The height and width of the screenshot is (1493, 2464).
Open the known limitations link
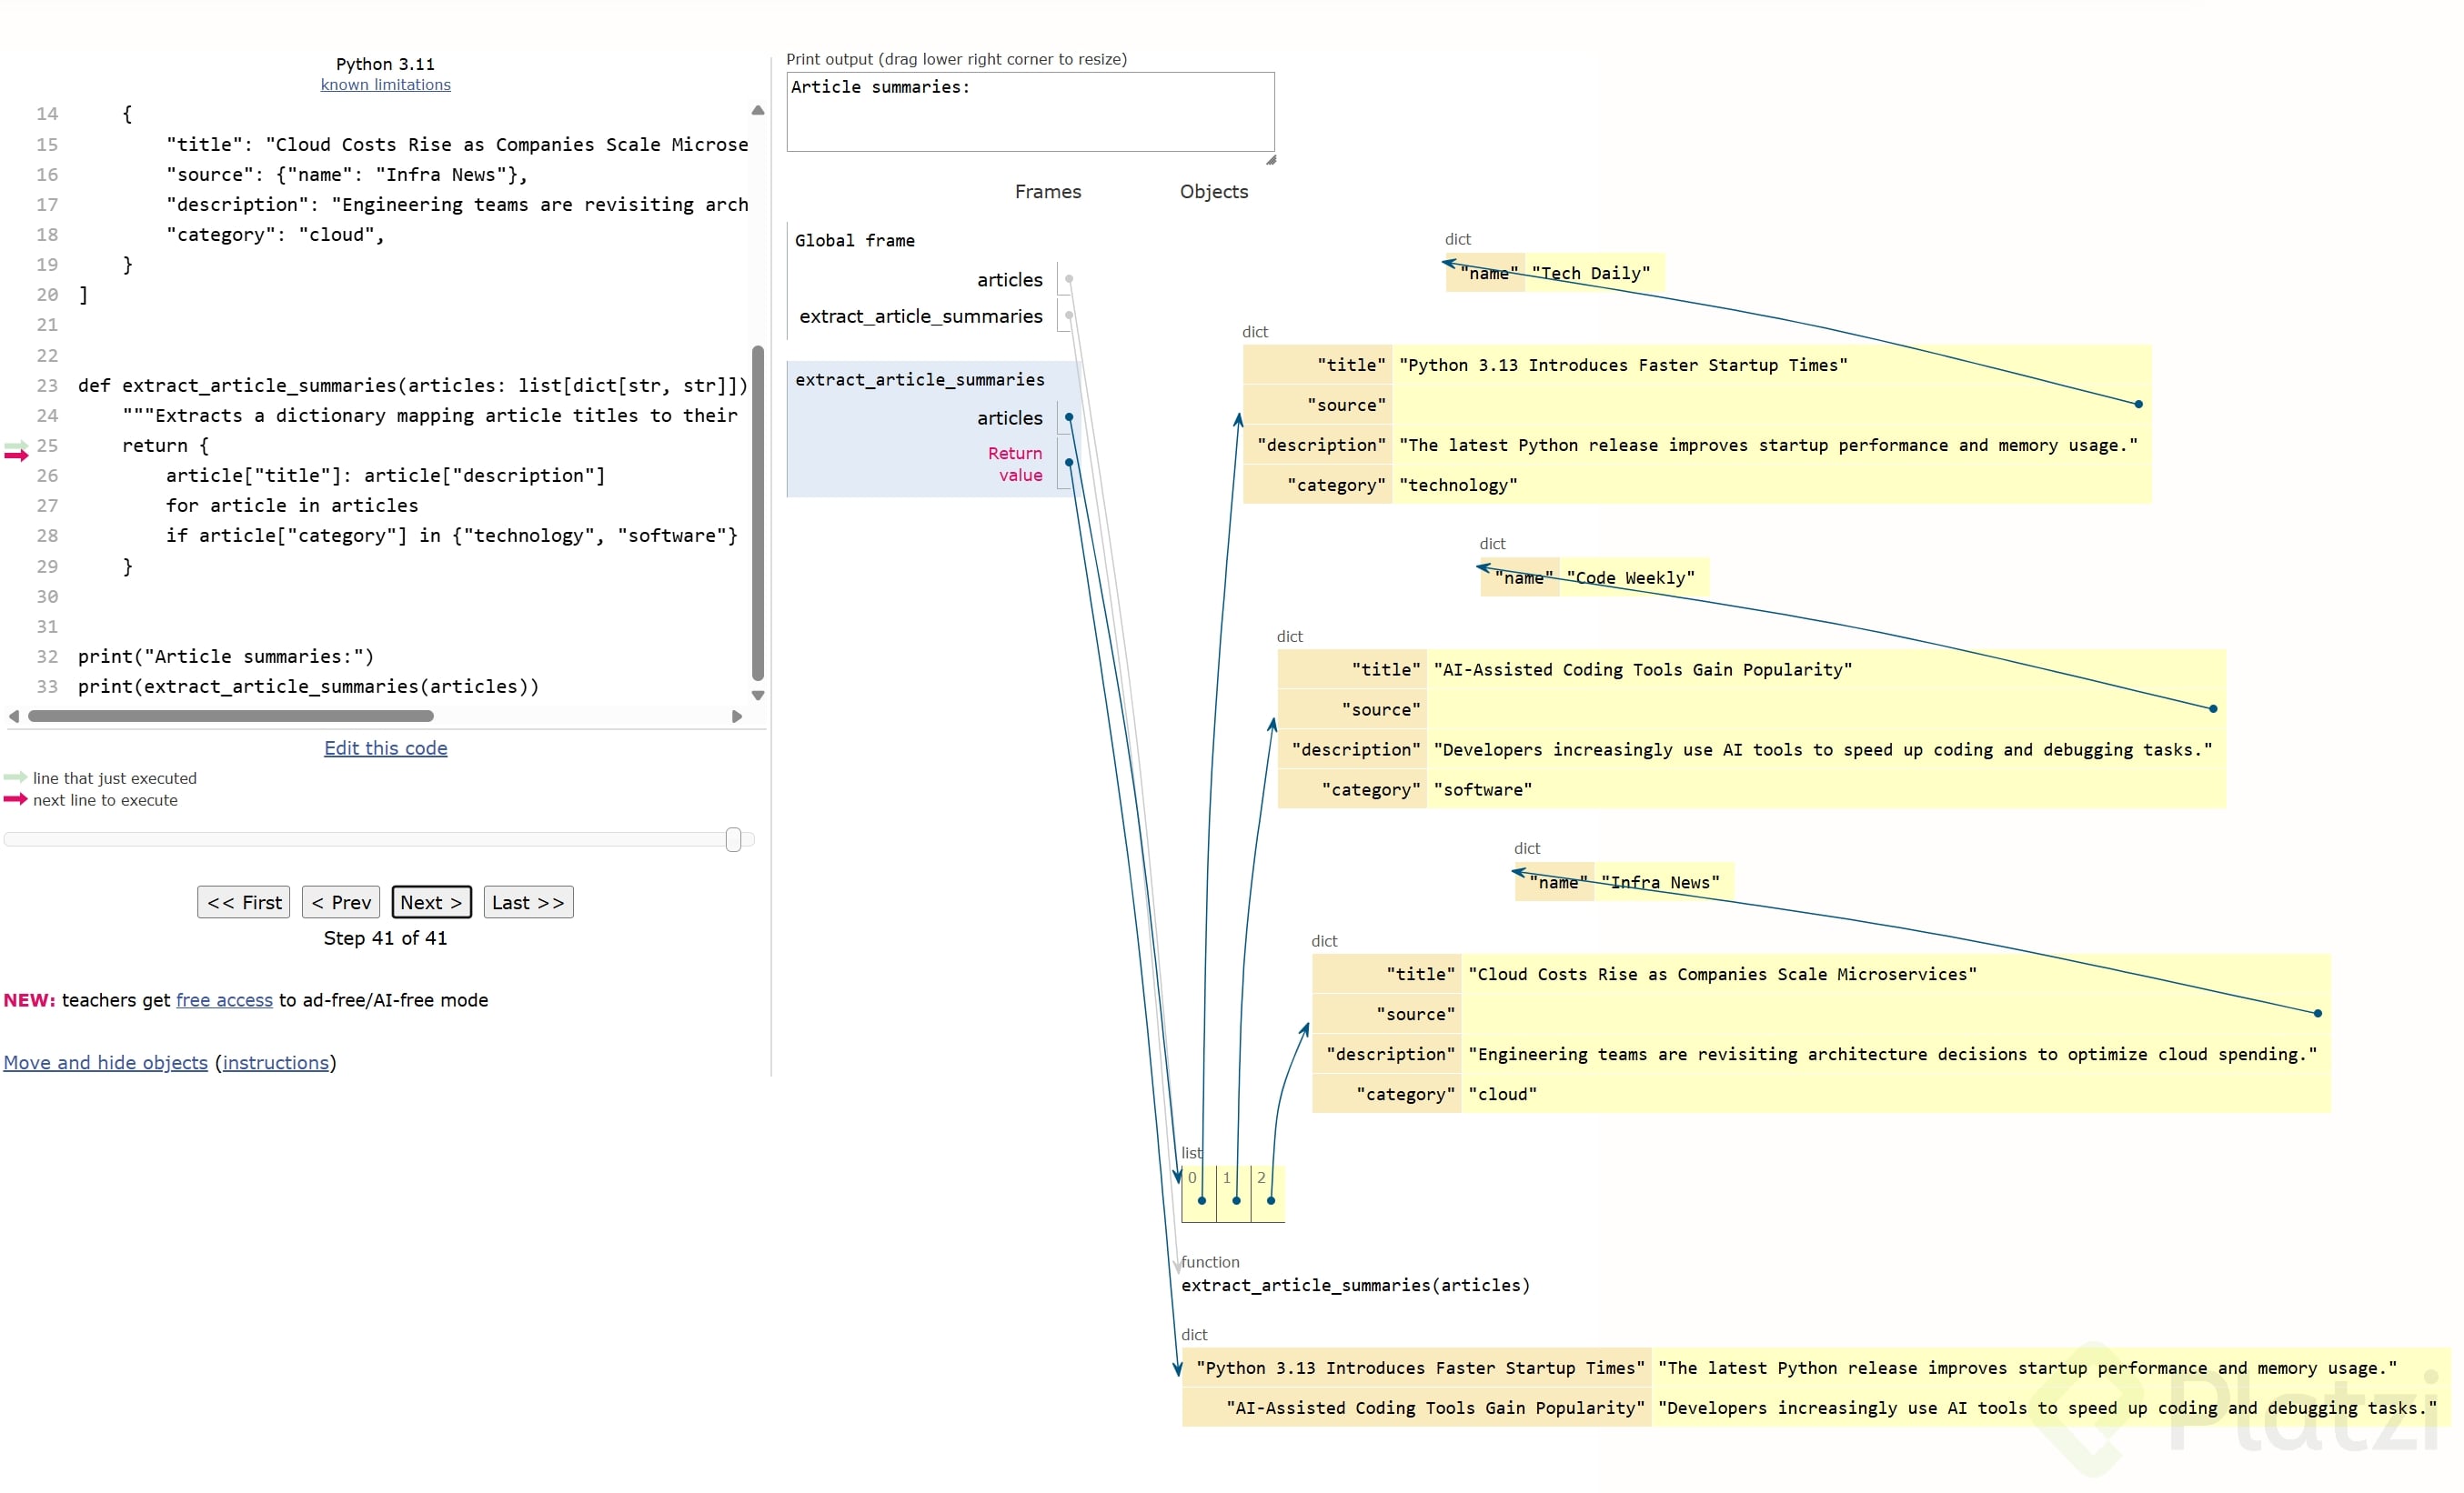click(x=385, y=85)
